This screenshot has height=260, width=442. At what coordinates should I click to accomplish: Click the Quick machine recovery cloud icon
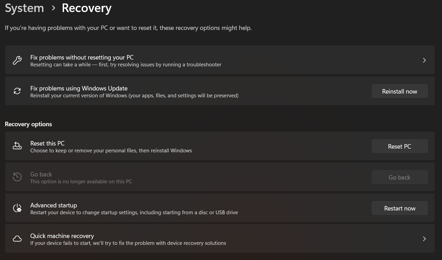[x=17, y=239]
